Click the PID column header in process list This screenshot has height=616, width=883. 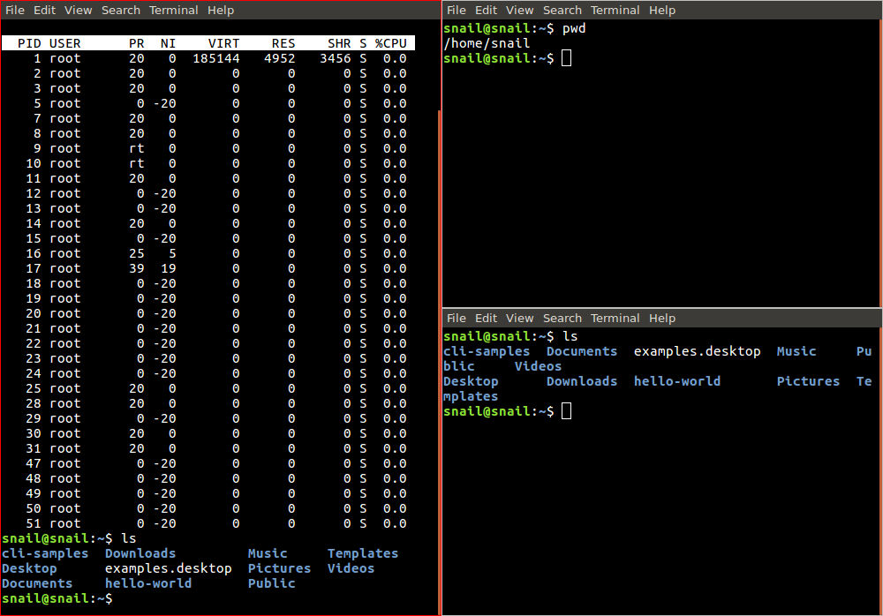coord(29,43)
